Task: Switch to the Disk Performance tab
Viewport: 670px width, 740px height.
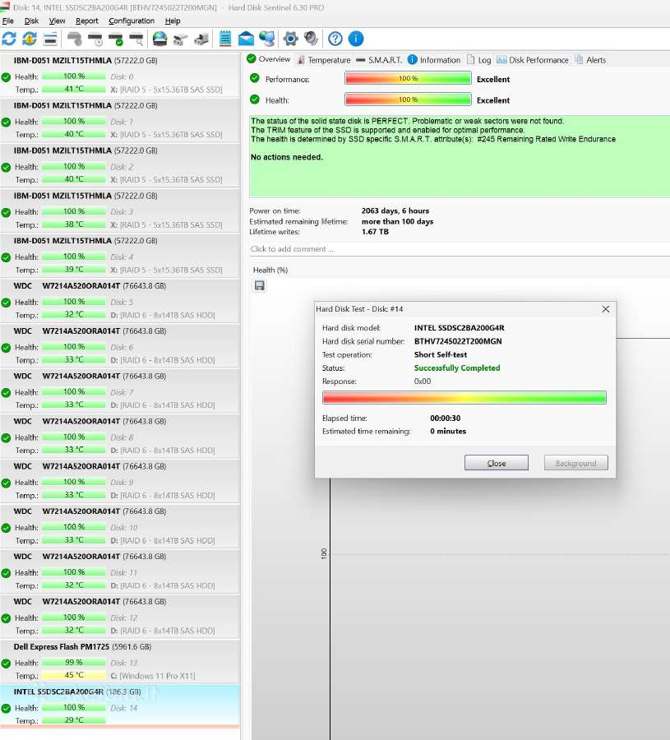Action: 533,60
